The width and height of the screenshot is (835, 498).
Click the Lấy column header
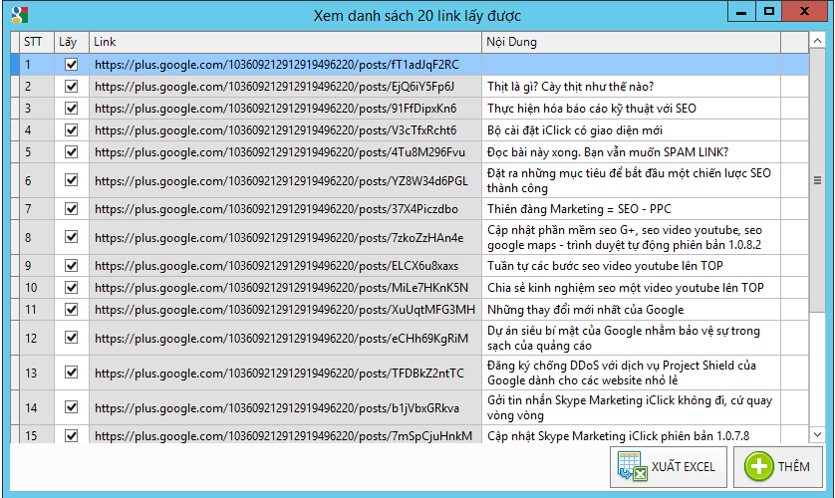(72, 42)
